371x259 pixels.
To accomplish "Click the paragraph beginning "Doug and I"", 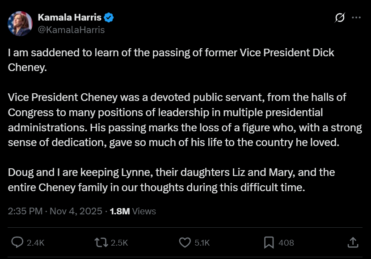I will click(171, 180).
